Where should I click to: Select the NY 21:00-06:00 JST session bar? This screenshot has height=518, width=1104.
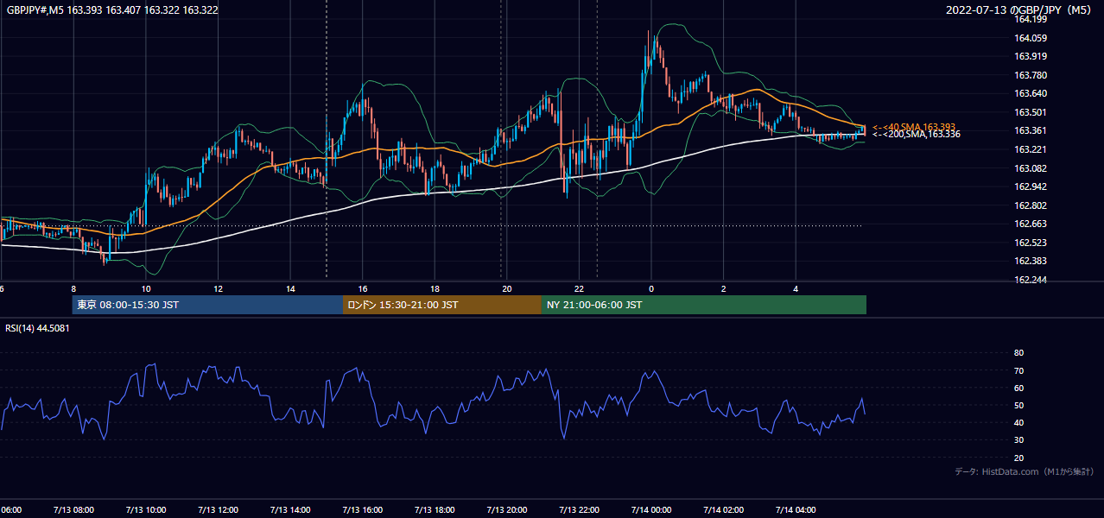coord(704,305)
